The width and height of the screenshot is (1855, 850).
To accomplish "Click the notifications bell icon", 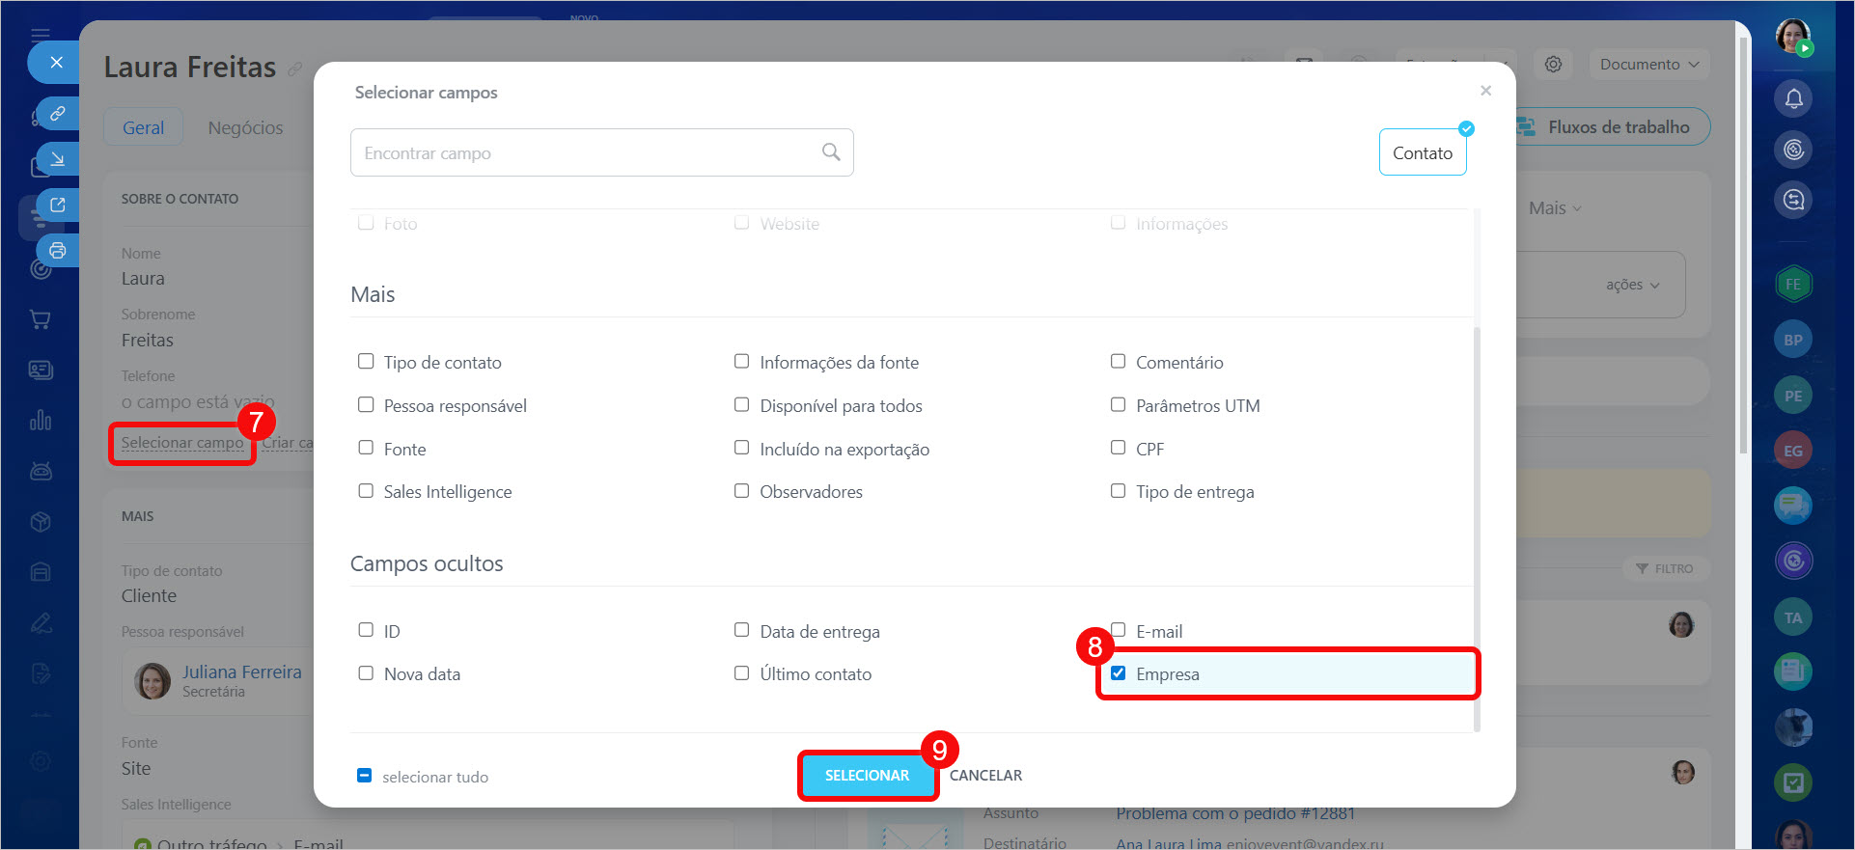I will 1793,98.
